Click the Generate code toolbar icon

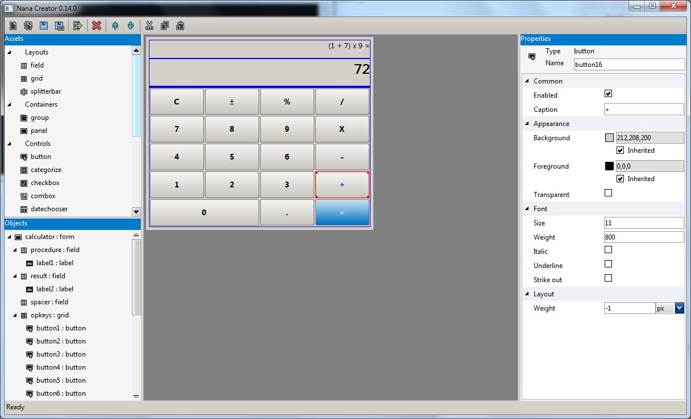tap(78, 26)
